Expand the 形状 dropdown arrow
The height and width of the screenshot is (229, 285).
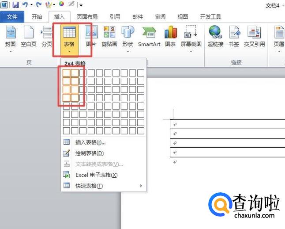(128, 52)
